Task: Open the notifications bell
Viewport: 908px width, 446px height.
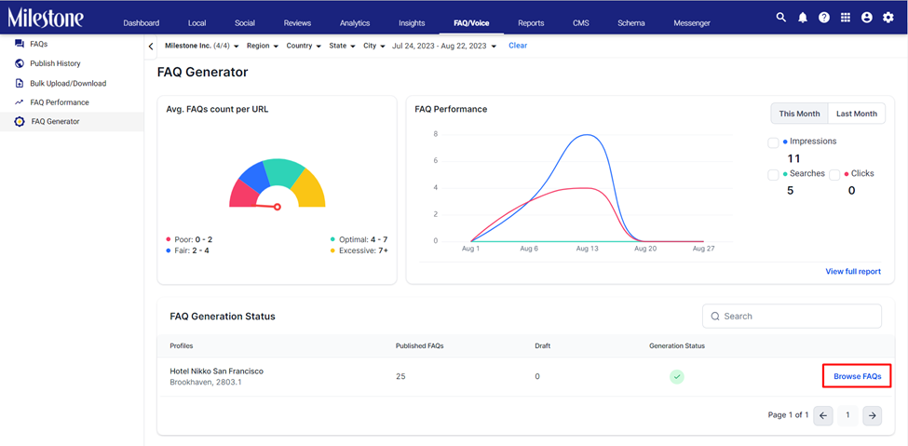Action: click(802, 18)
